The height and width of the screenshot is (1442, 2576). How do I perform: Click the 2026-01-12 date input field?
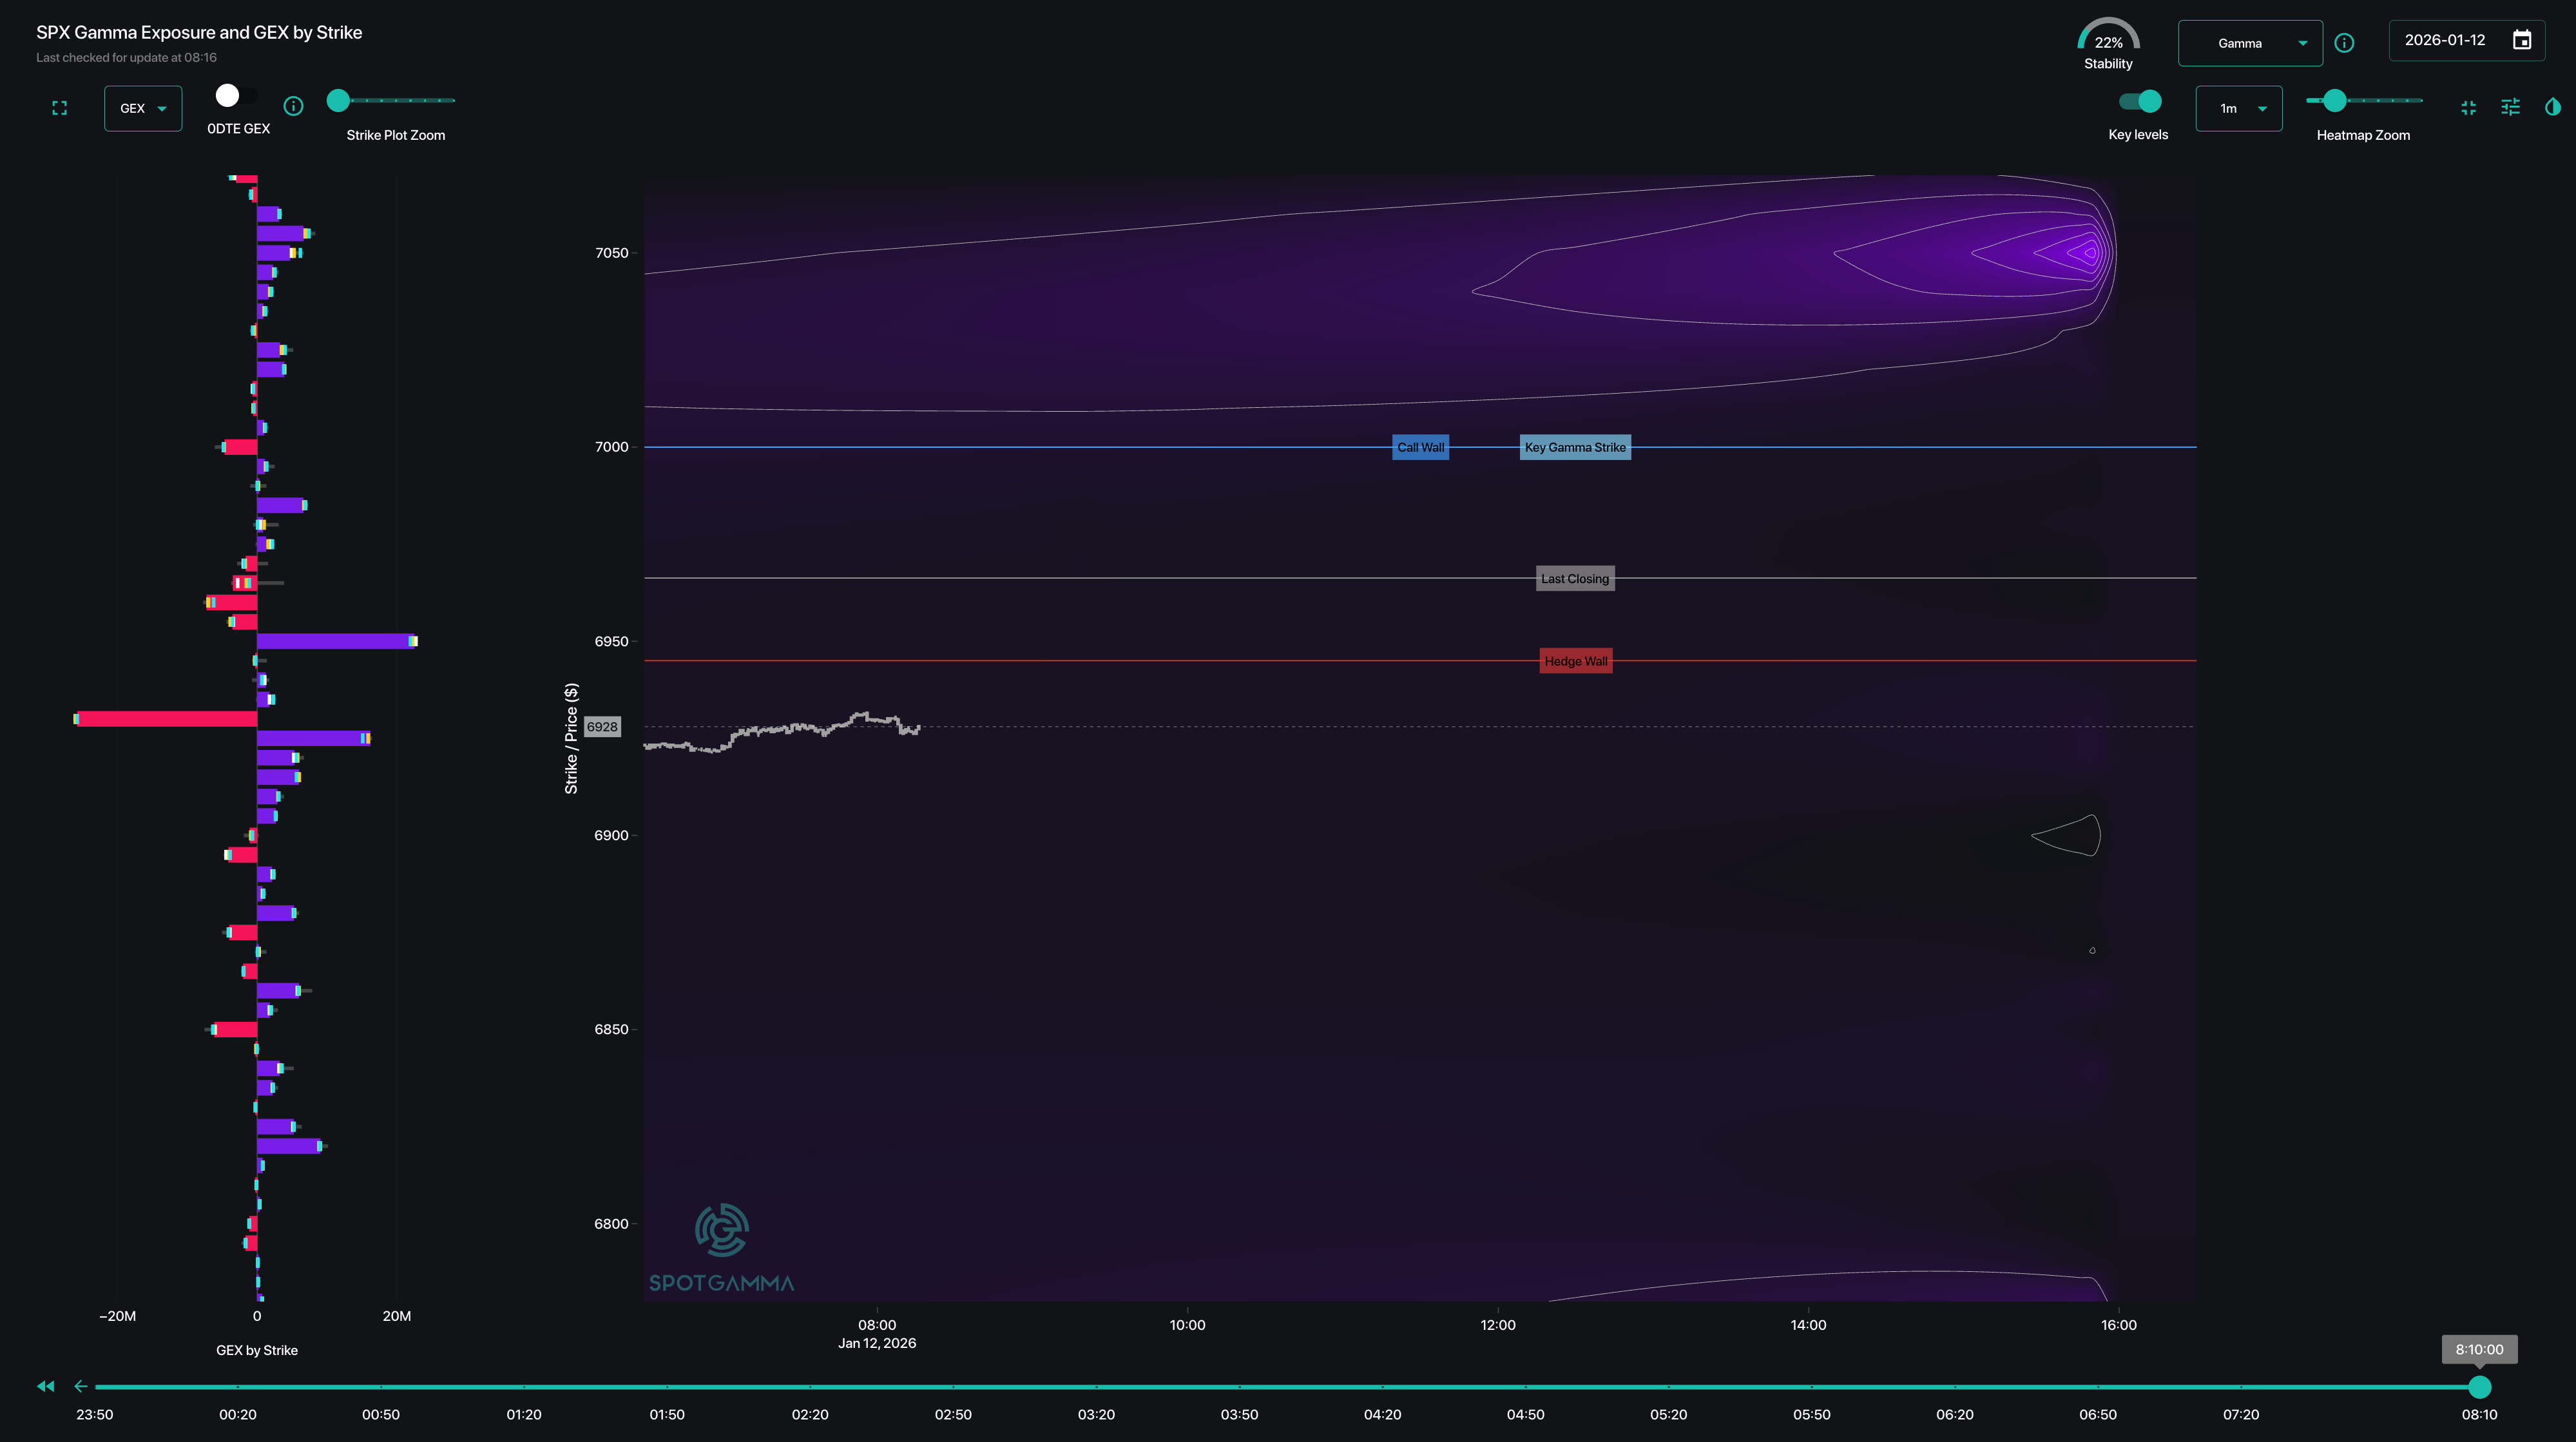(x=2444, y=40)
